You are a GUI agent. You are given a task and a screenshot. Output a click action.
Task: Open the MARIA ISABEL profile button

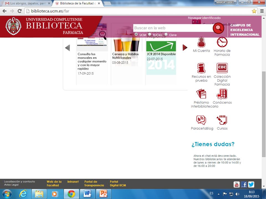(226, 2)
